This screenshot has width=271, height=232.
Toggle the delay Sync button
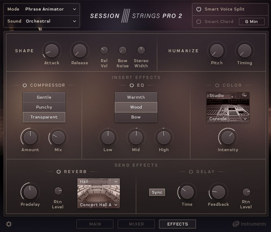click(157, 192)
